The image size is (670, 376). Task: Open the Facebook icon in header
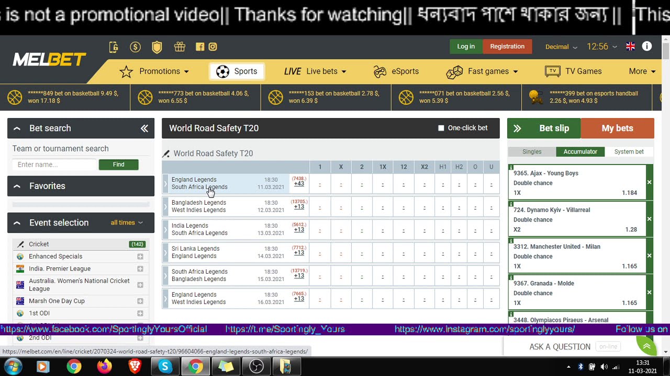point(200,46)
